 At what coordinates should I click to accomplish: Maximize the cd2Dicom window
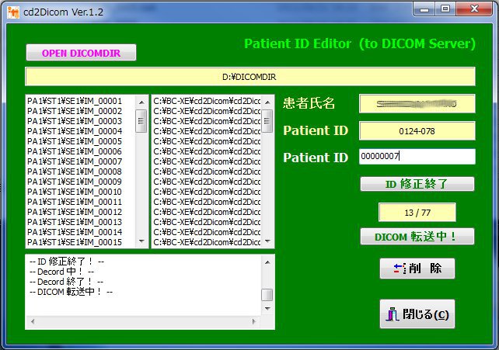pyautogui.click(x=445, y=9)
